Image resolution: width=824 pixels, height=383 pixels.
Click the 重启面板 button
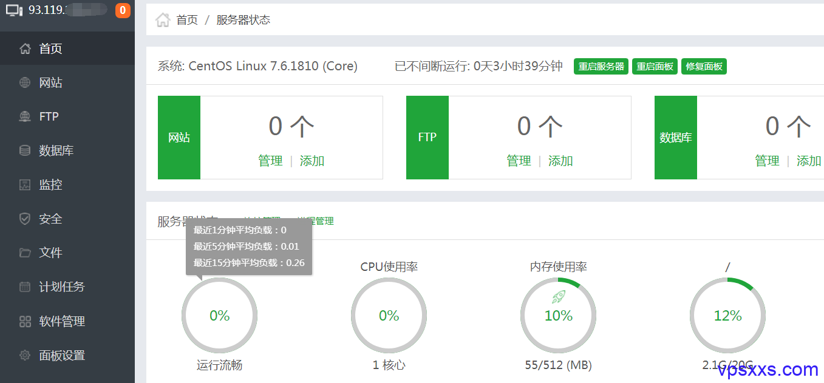[655, 67]
